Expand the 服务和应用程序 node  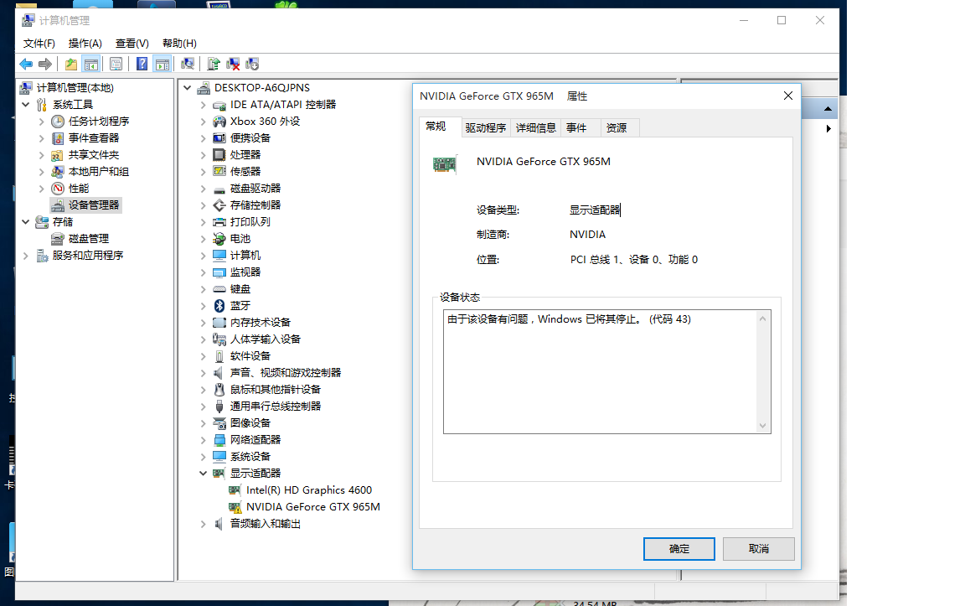26,255
